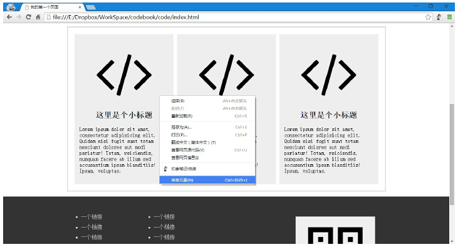Open the Chrome hamburger menu
Viewport: 458px width, 247px height.
(449, 18)
